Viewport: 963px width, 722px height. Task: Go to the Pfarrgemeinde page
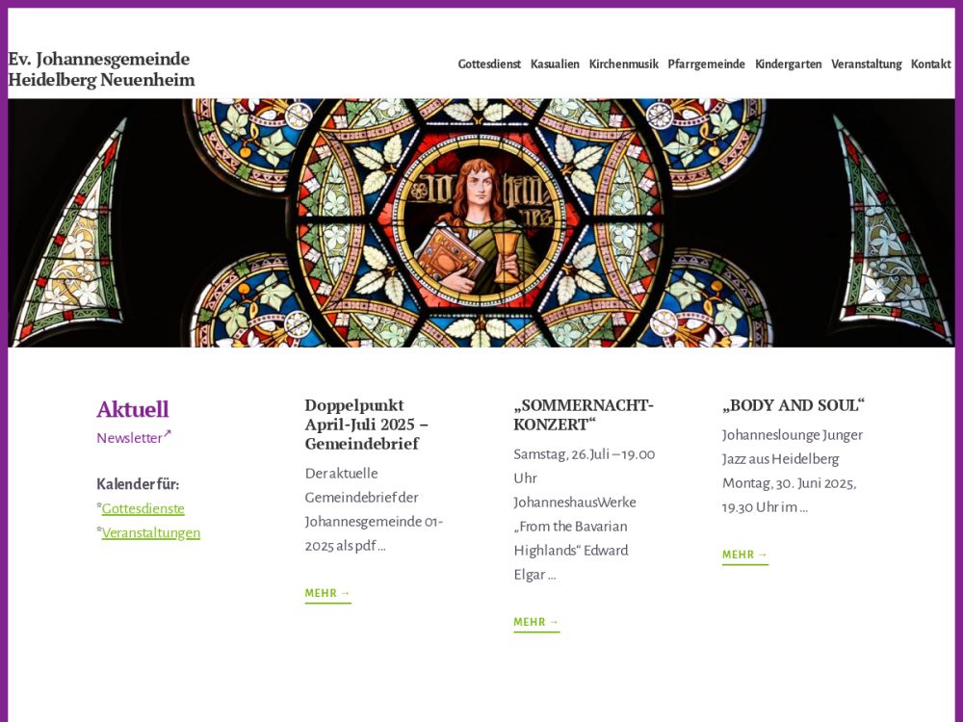[706, 64]
